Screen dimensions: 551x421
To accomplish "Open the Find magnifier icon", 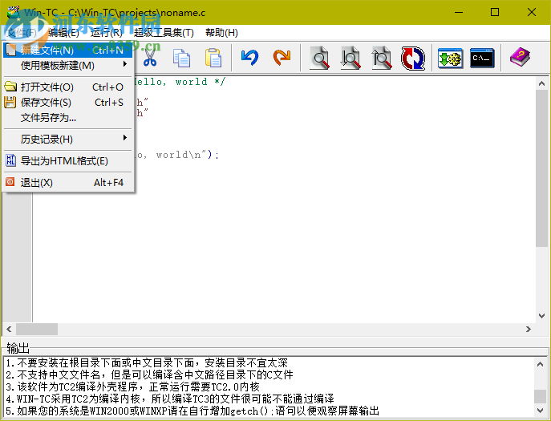I will point(319,58).
